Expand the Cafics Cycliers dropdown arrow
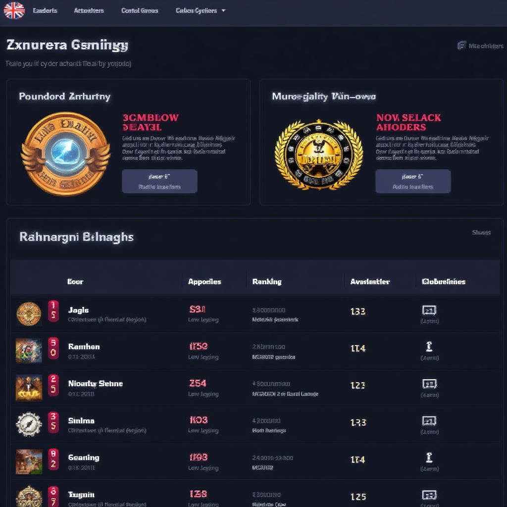This screenshot has width=507, height=507. click(223, 11)
